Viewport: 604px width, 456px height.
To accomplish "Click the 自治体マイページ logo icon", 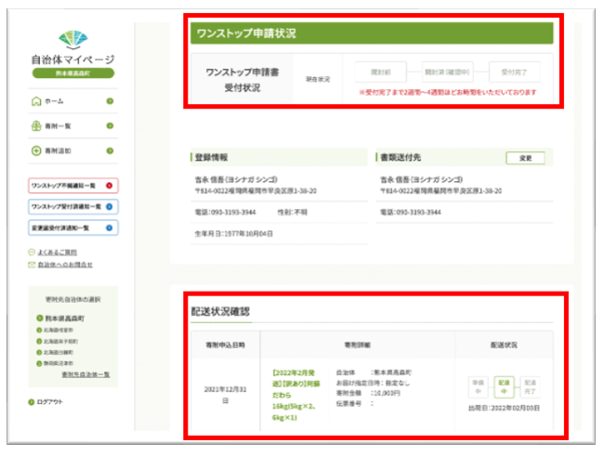I will pyautogui.click(x=72, y=39).
